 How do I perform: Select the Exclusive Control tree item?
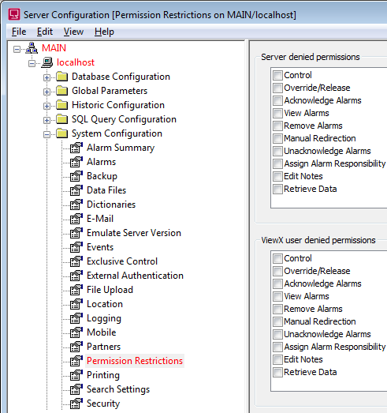pyautogui.click(x=122, y=261)
